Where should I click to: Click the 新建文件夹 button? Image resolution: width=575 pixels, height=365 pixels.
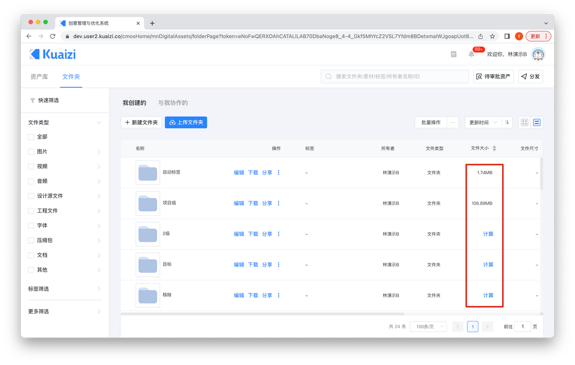(x=142, y=122)
